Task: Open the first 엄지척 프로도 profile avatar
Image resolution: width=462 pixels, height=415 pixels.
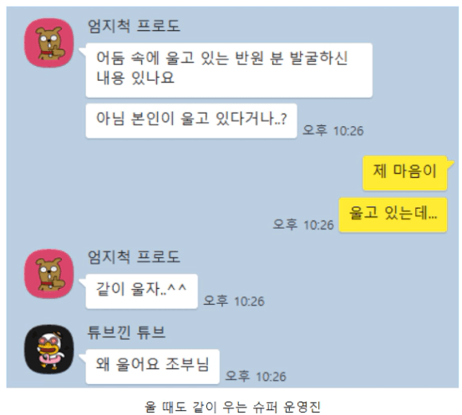Action: 49,43
